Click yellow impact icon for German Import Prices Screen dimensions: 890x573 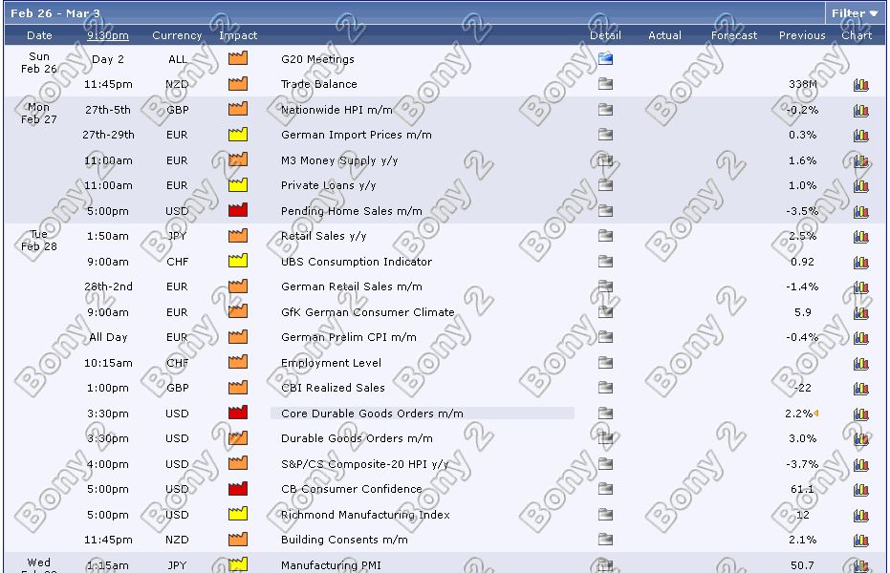point(238,135)
